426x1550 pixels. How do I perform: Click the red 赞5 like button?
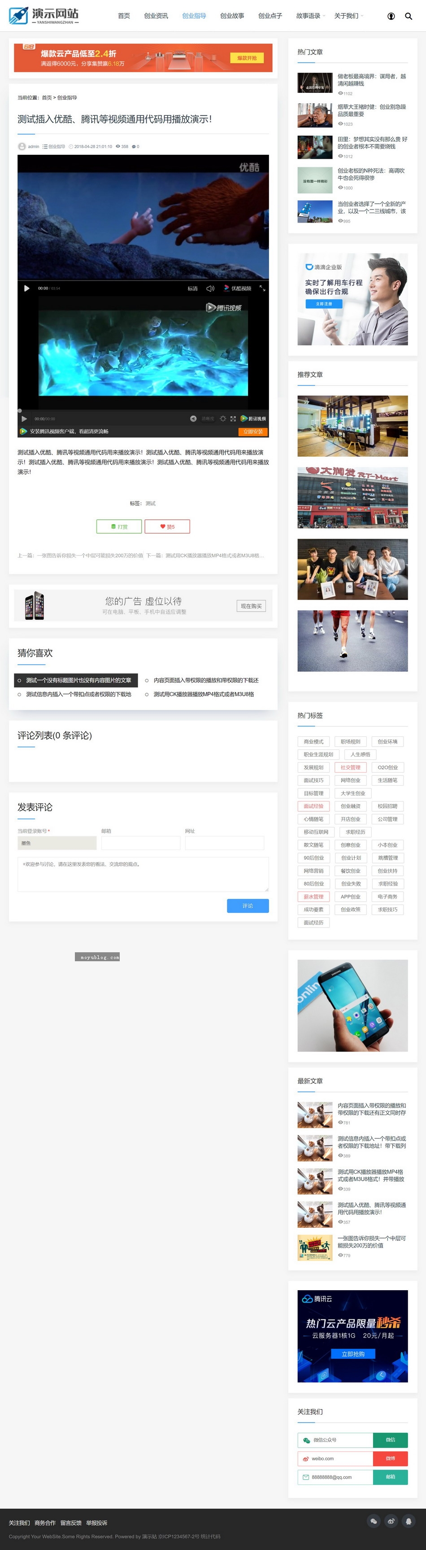[167, 526]
